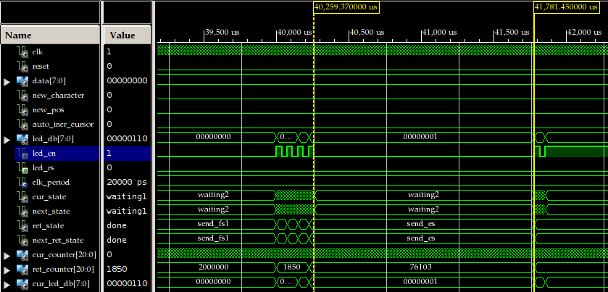
Task: Click the clk_period constant icon
Action: tap(22, 182)
